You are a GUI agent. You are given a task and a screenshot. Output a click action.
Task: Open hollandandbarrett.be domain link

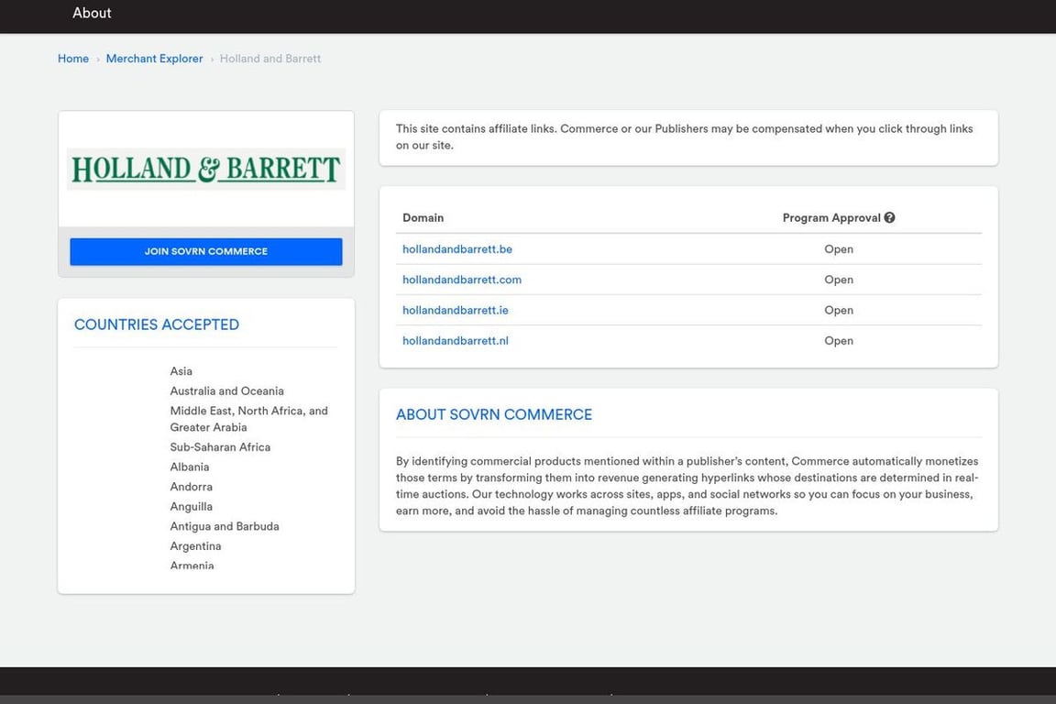457,249
